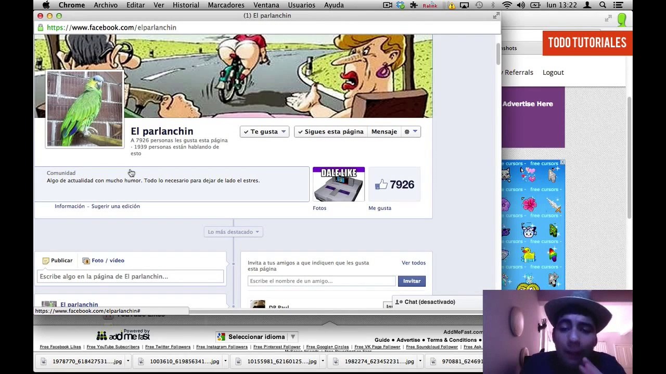Toggle the Te gusta like button
The image size is (666, 374).
coord(264,131)
